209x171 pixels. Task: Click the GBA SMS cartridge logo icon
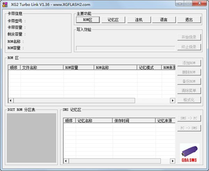[190, 153]
